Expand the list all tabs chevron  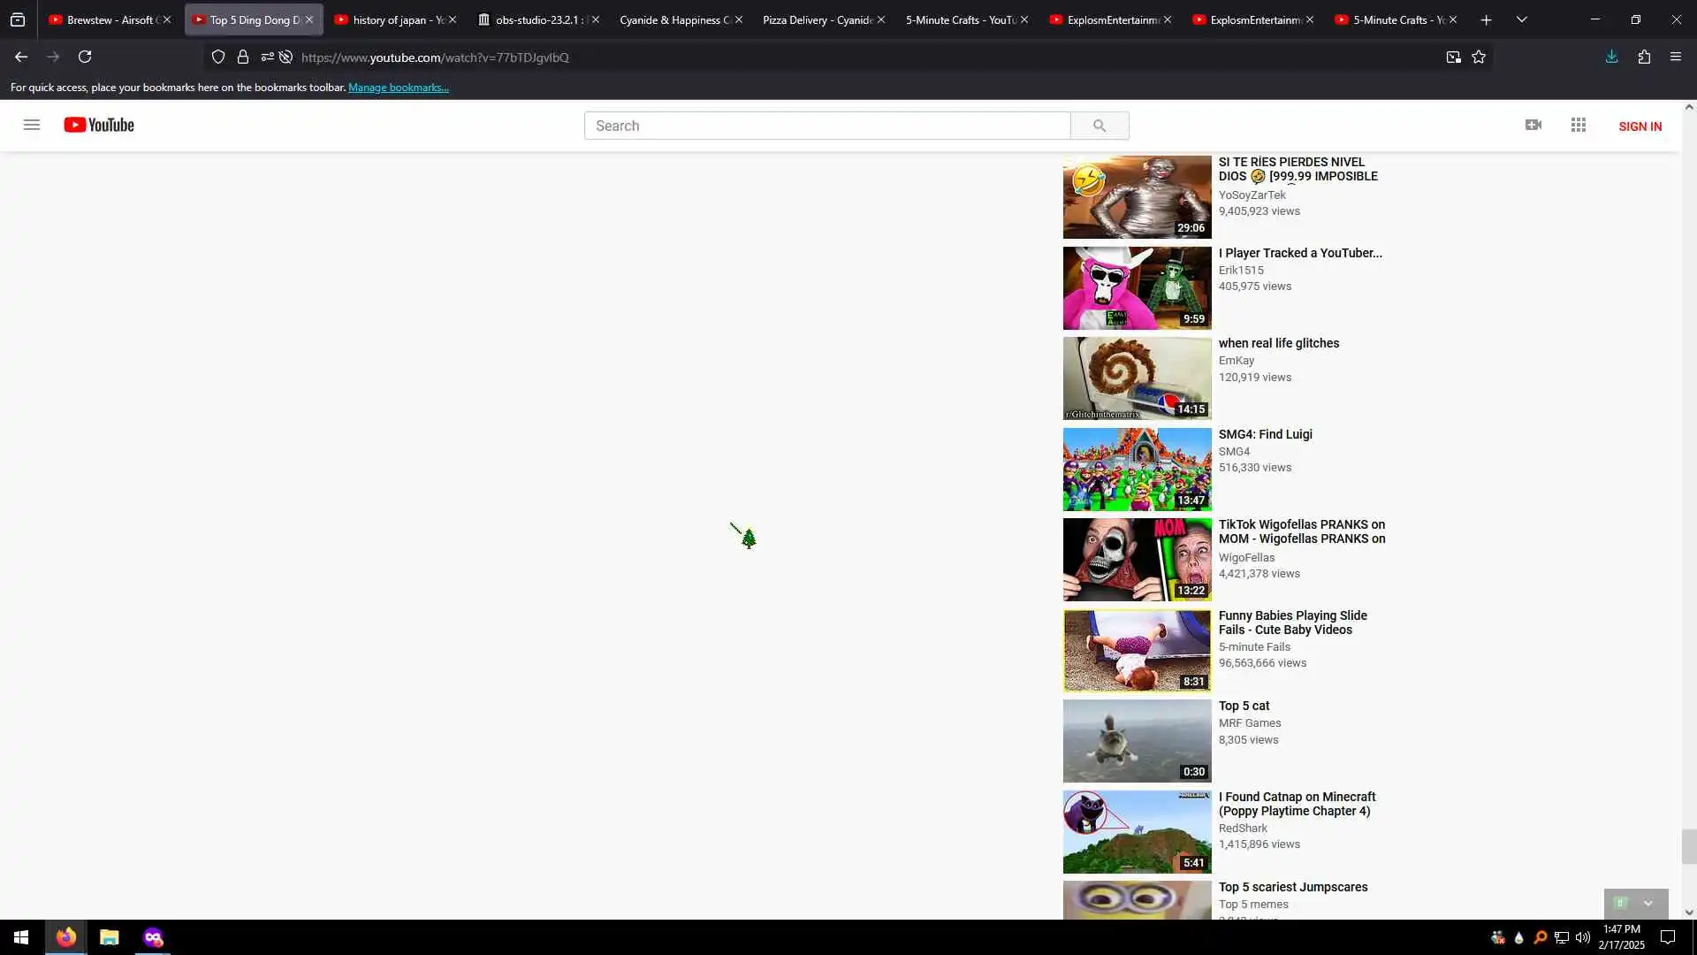(x=1521, y=19)
